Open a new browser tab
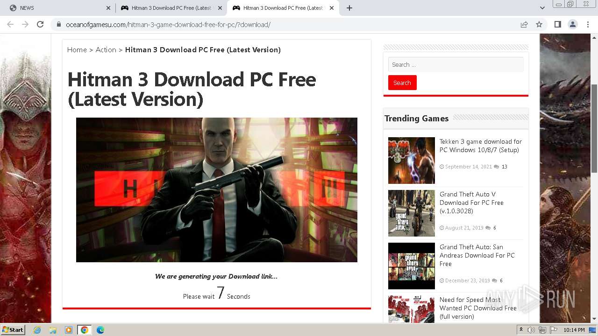Image resolution: width=598 pixels, height=336 pixels. click(349, 8)
